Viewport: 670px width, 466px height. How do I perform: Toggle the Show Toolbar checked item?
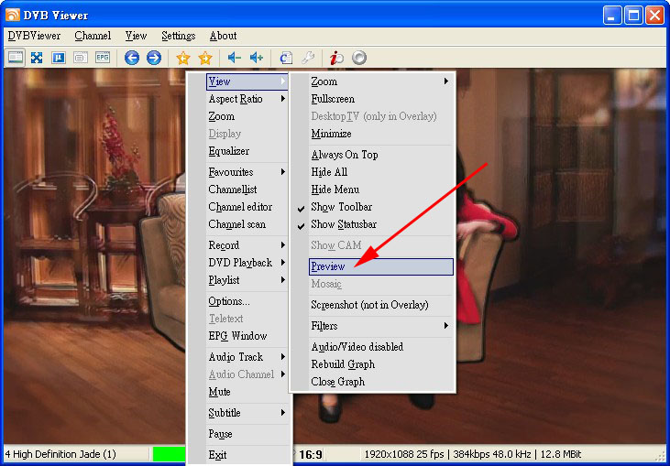(341, 207)
